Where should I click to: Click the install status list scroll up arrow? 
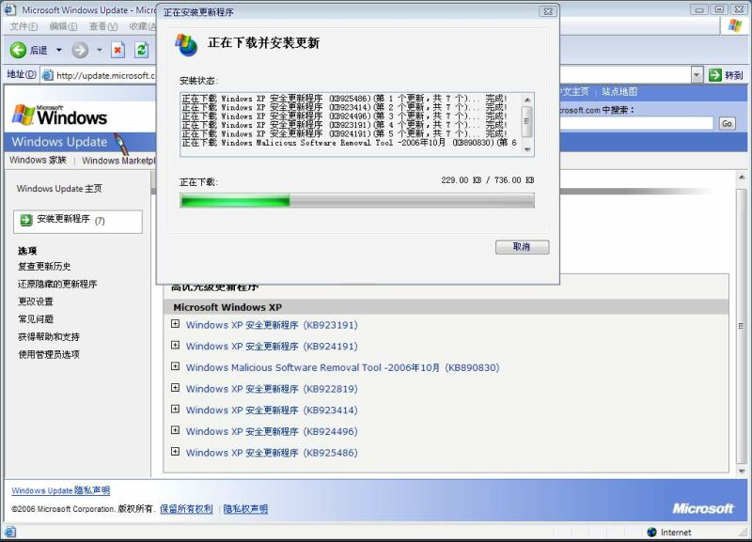point(527,100)
